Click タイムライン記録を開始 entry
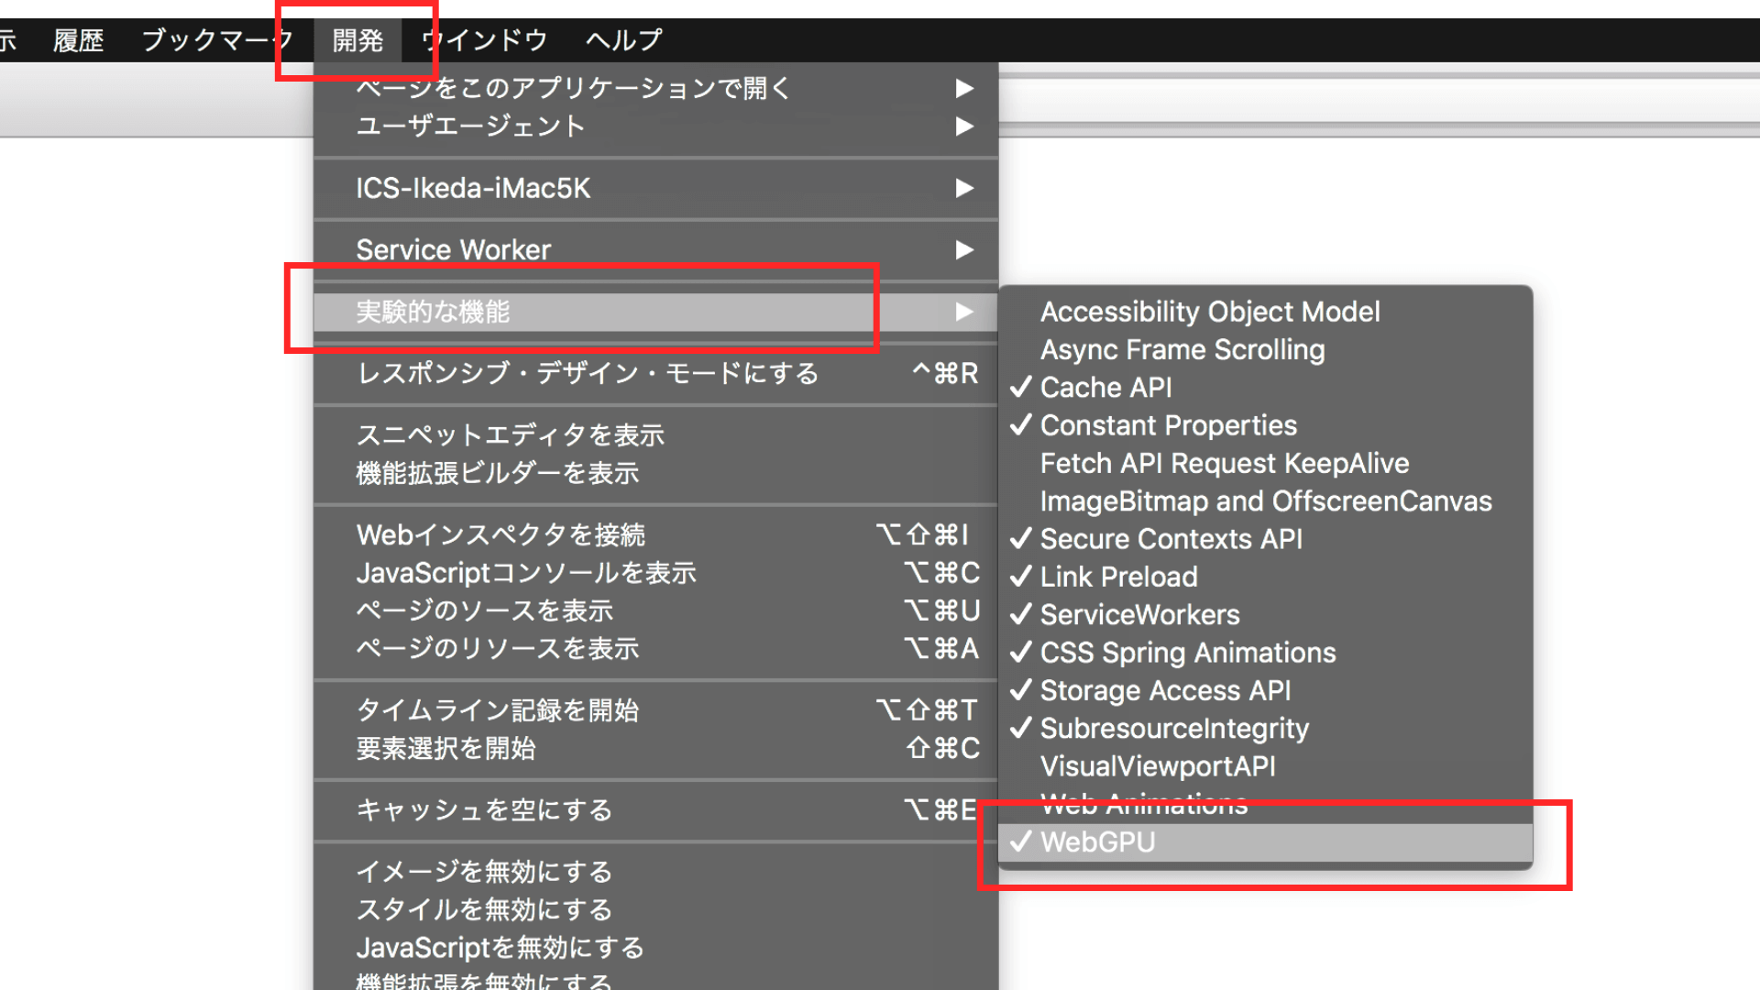This screenshot has height=990, width=1760. [x=497, y=710]
